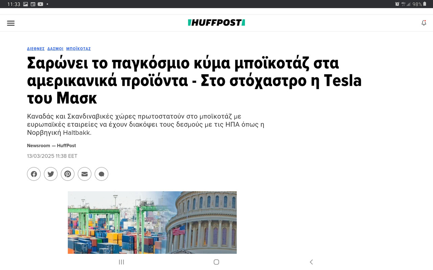The width and height of the screenshot is (433, 270).
Task: Tap the article's Capitol and containers image
Action: click(152, 222)
